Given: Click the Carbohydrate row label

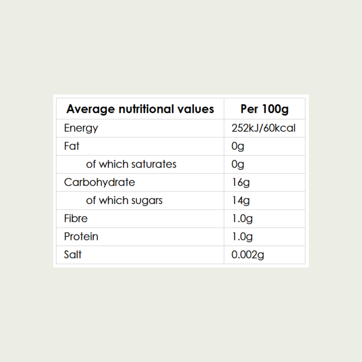Looking at the screenshot, I should pos(99,182).
